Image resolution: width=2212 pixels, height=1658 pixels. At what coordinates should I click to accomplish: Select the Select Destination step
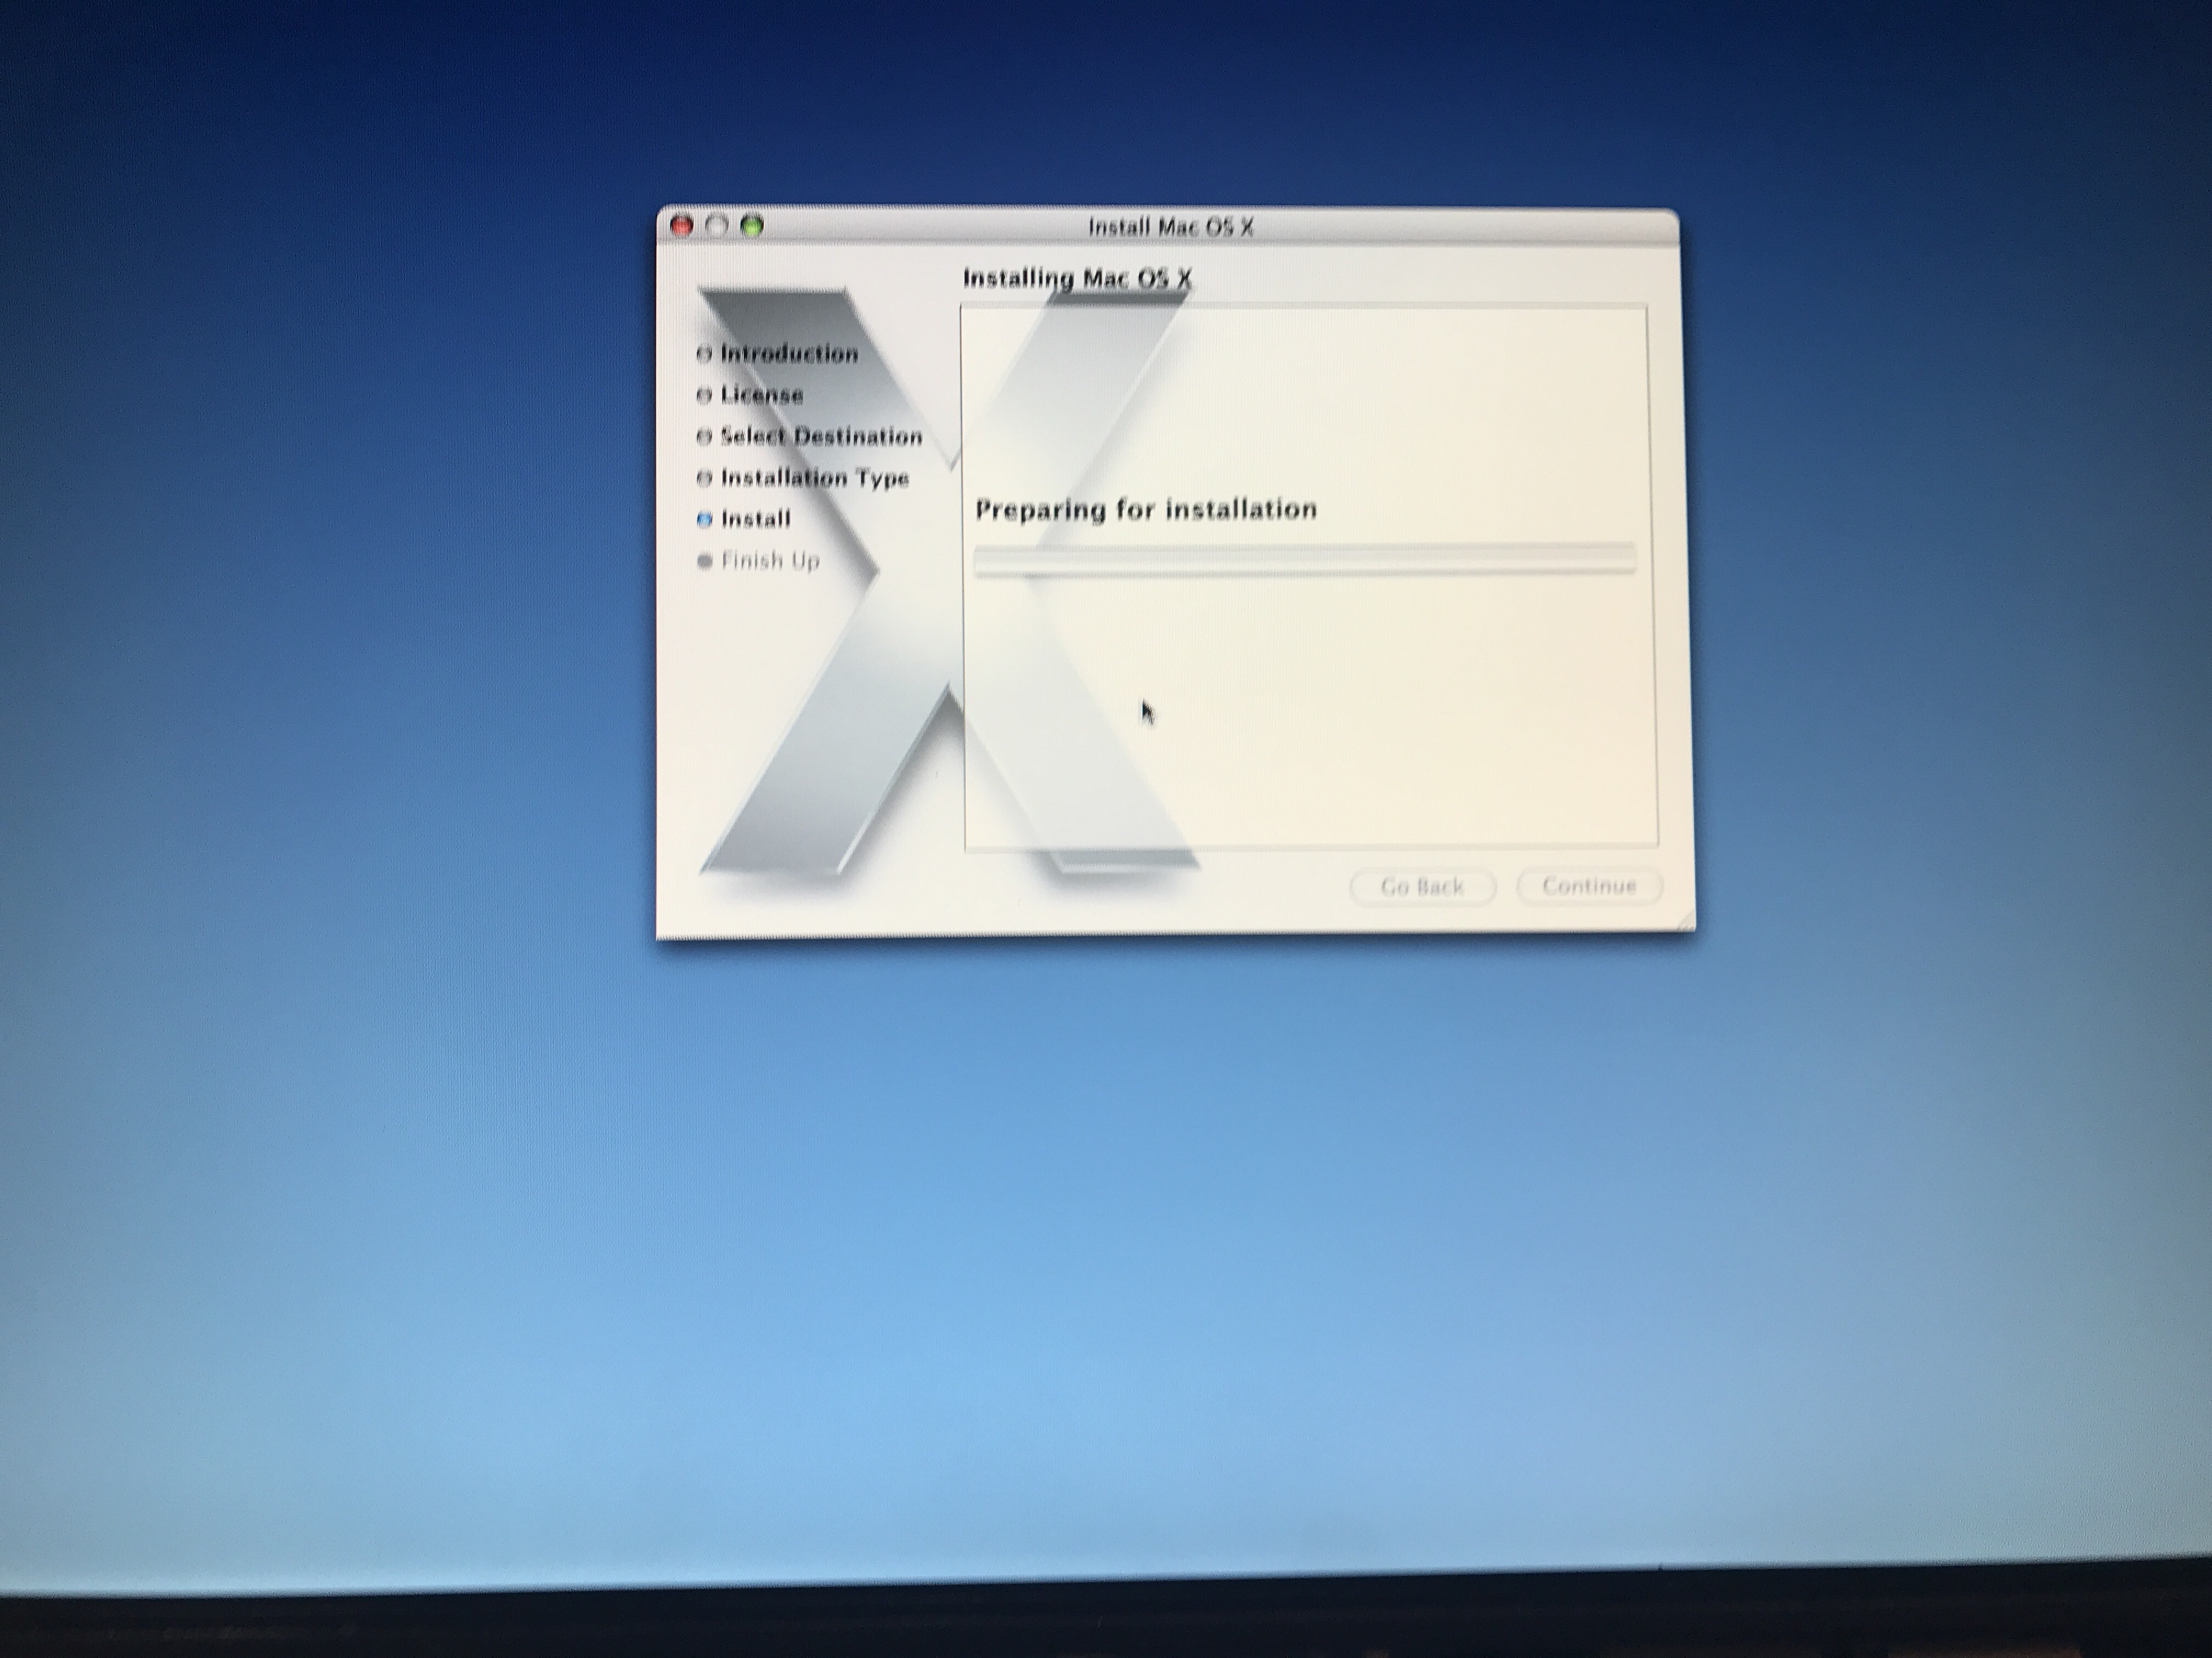click(821, 437)
